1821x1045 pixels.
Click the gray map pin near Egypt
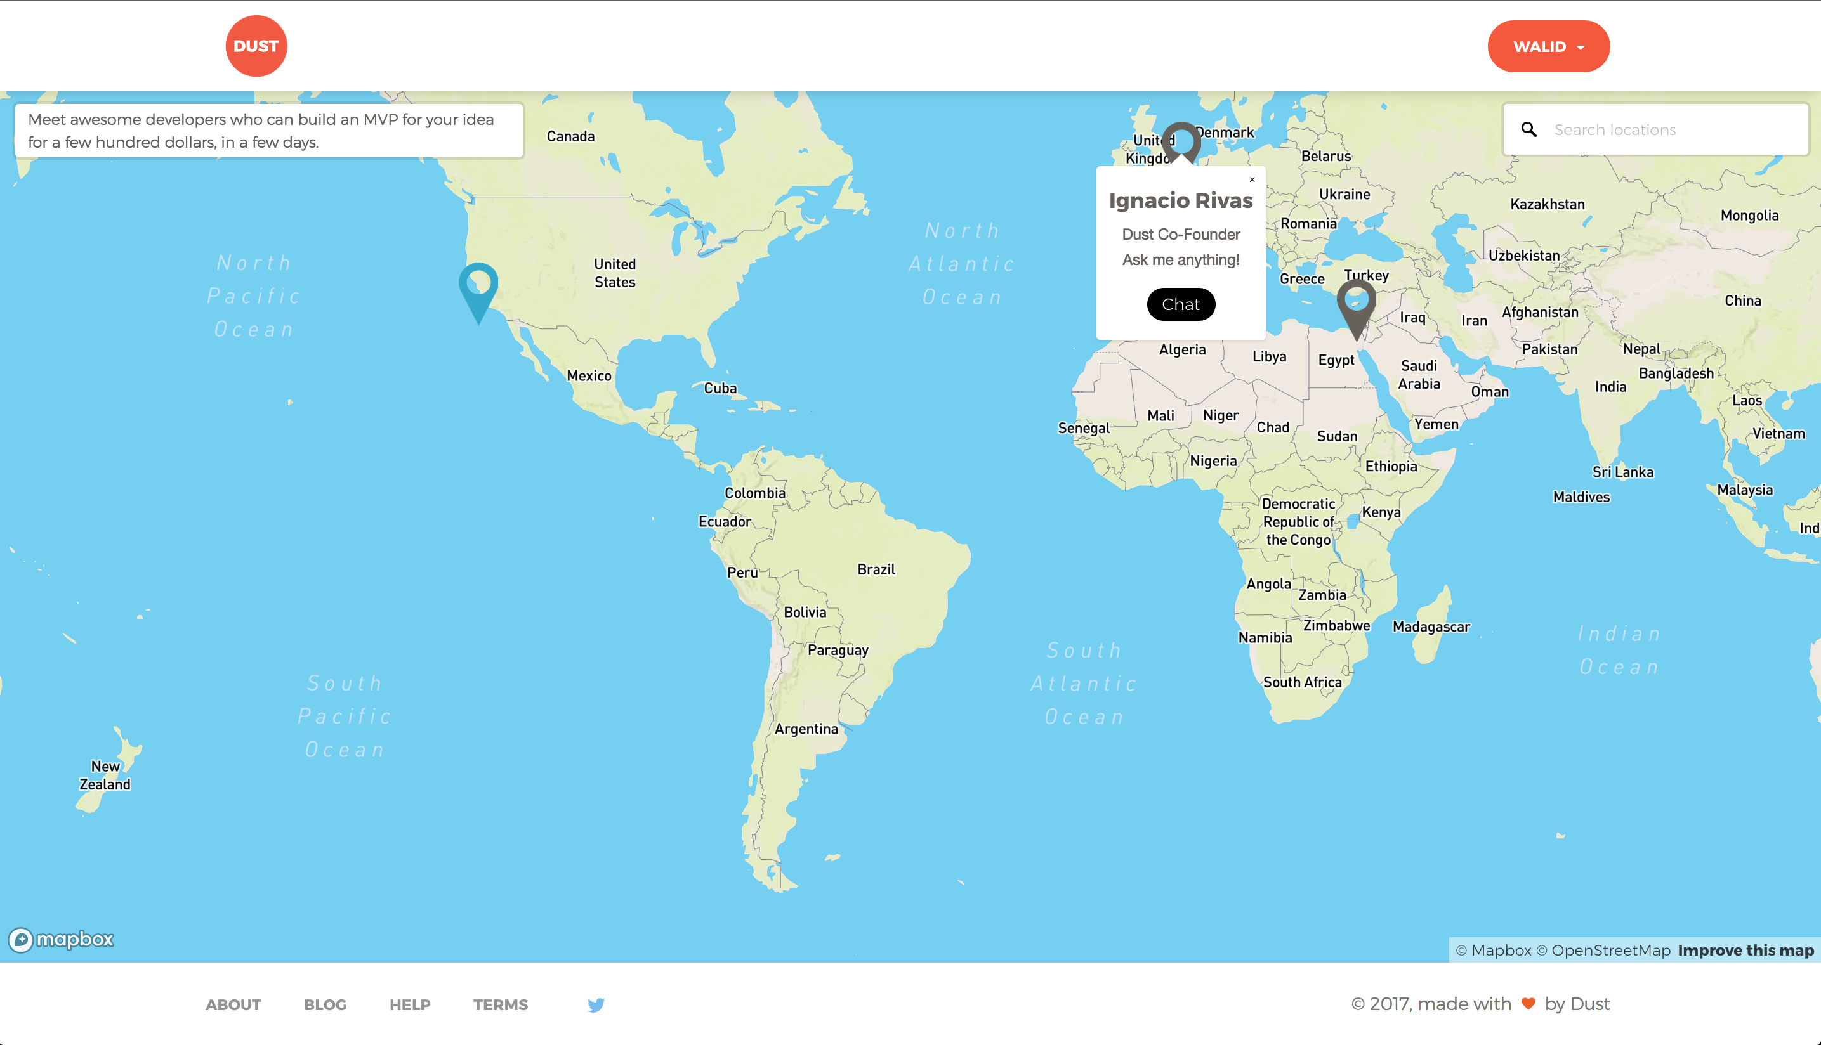1357,309
